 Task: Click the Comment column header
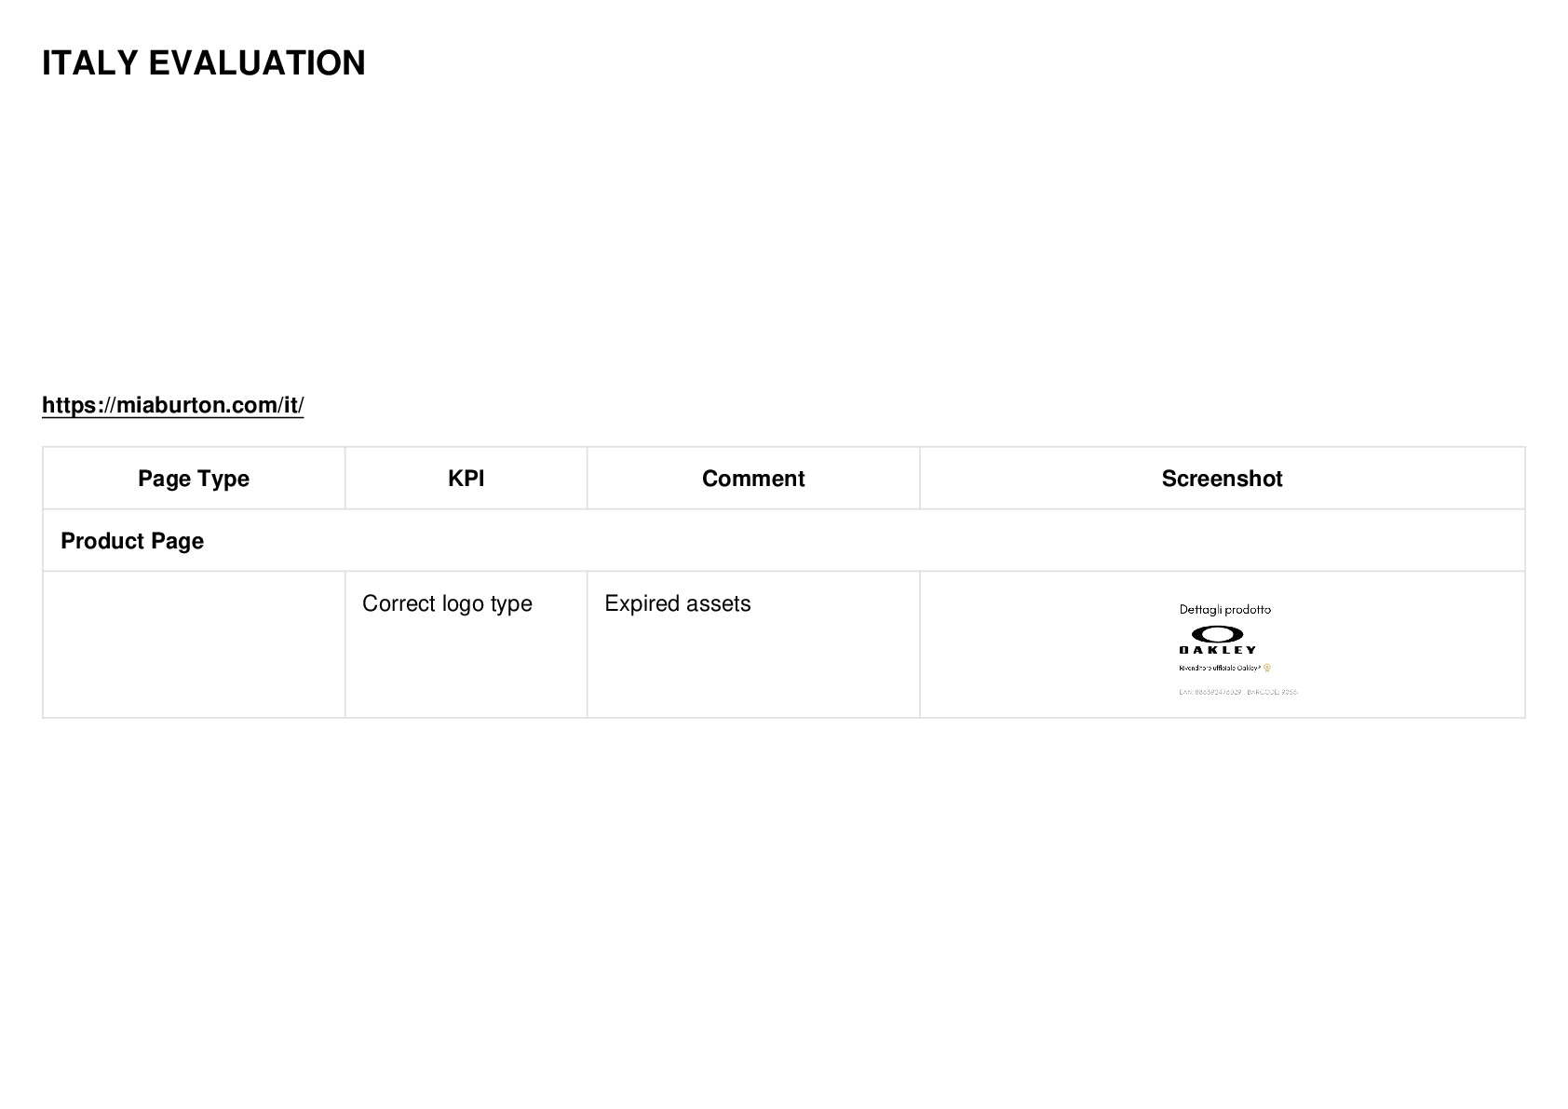pyautogui.click(x=753, y=479)
